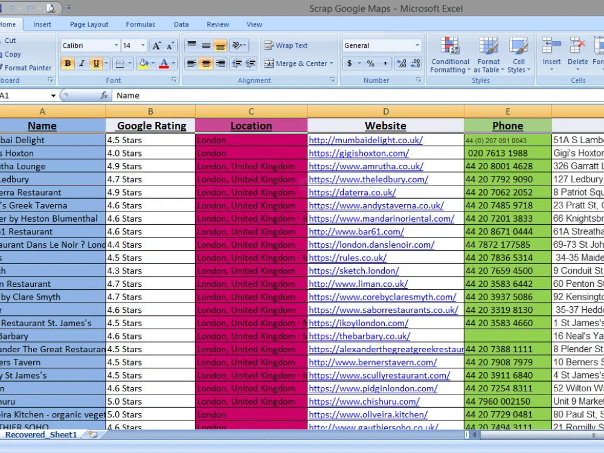Align text left
Viewport: 604px width, 453px height.
[191, 63]
